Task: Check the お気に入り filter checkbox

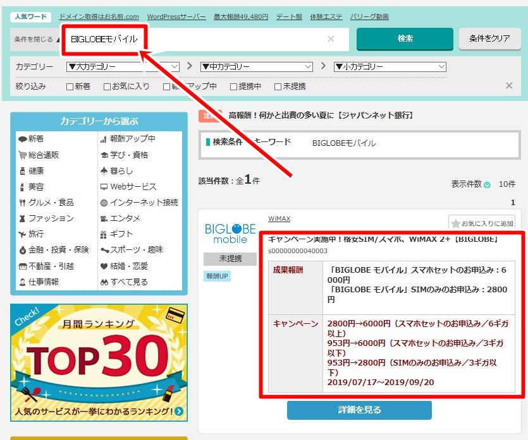Action: click(x=107, y=86)
